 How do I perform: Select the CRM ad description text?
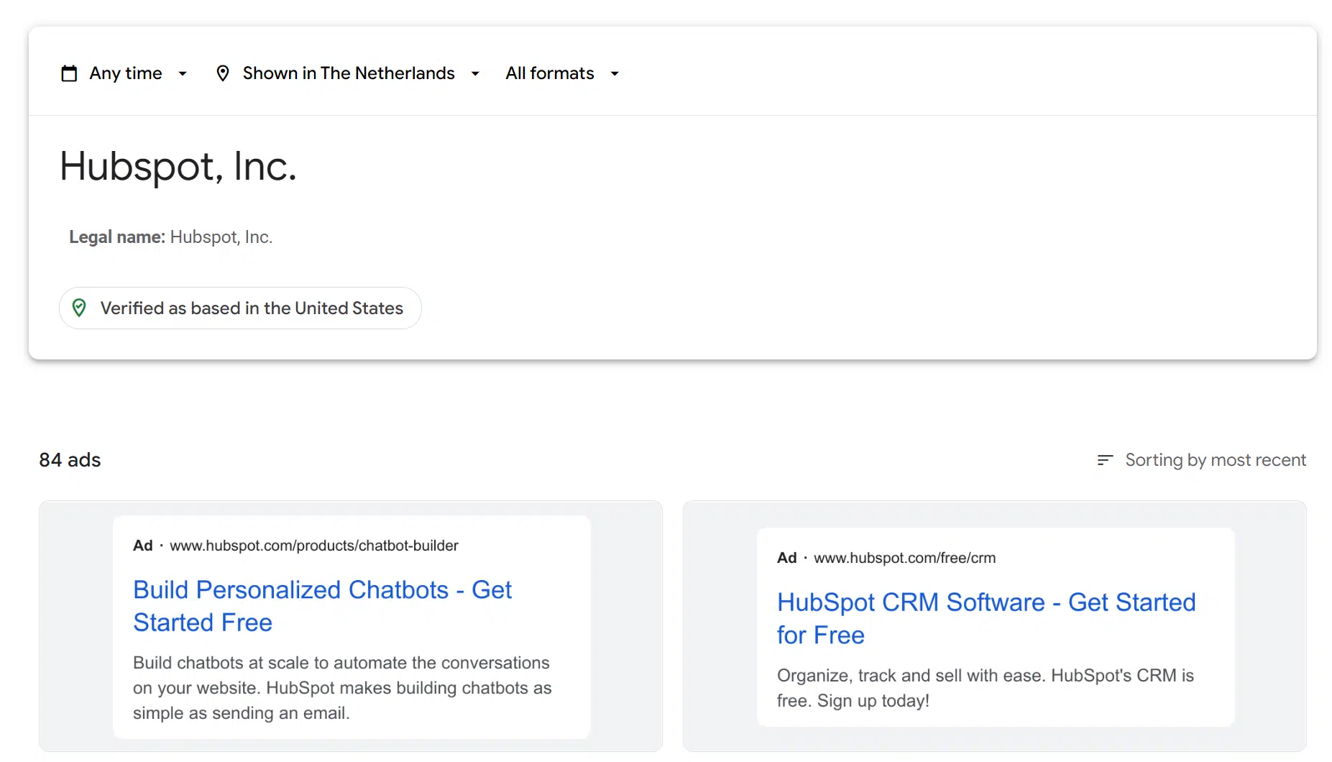click(985, 688)
